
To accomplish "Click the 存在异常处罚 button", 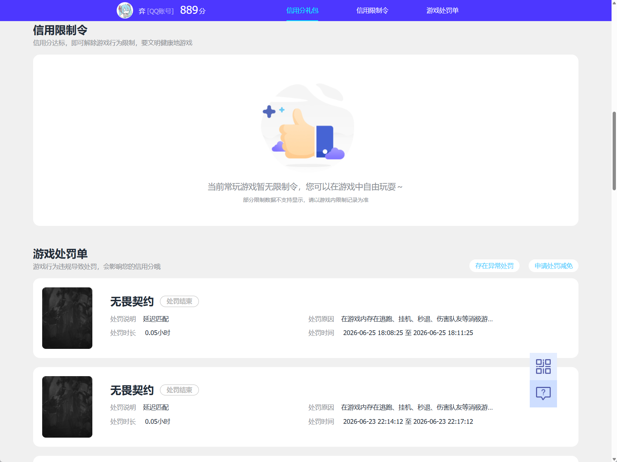I will (494, 266).
